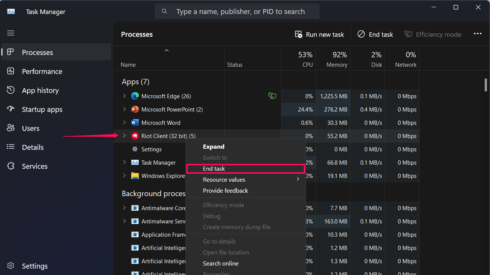Click the Antimalware Core process icon
Image resolution: width=490 pixels, height=275 pixels.
click(x=135, y=208)
